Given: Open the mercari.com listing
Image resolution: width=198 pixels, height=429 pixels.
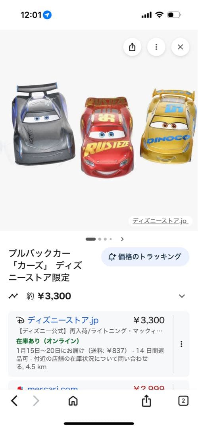Looking at the screenshot, I should (x=52, y=388).
